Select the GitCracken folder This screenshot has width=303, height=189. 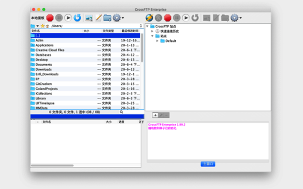coord(85,84)
